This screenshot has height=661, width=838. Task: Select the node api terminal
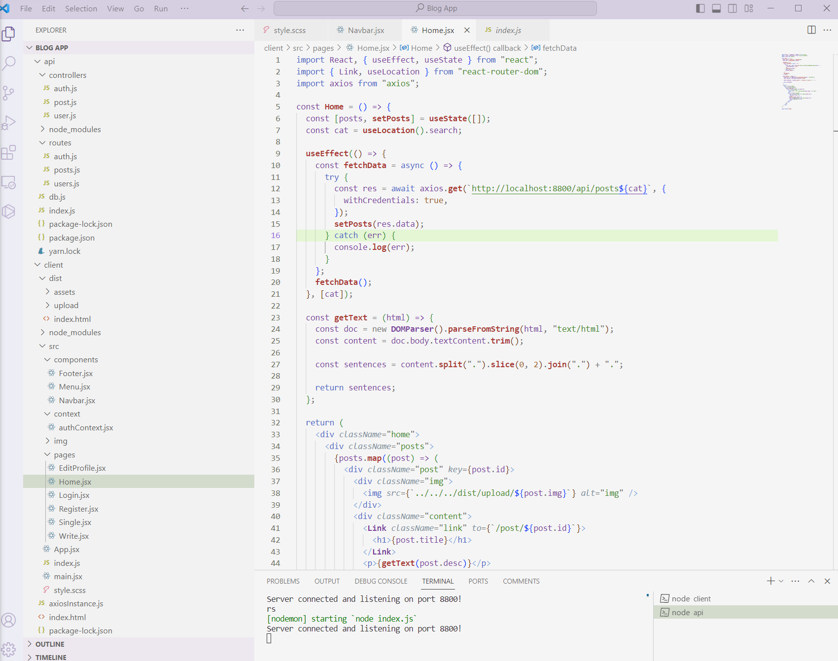tap(746, 612)
